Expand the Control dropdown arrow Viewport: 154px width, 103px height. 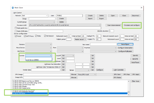click(51, 56)
